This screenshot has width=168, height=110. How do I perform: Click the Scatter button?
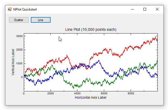click(x=19, y=20)
